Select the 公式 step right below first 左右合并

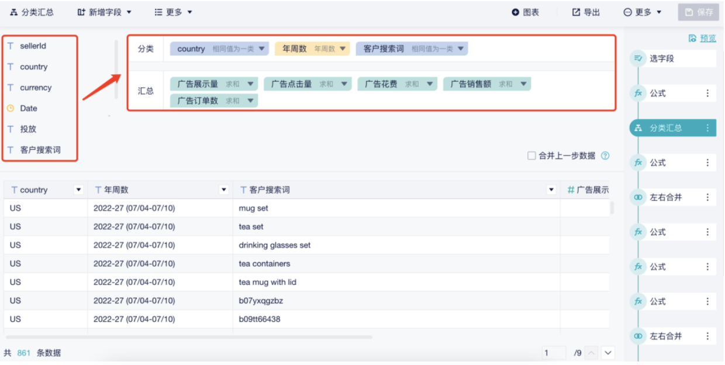click(672, 232)
